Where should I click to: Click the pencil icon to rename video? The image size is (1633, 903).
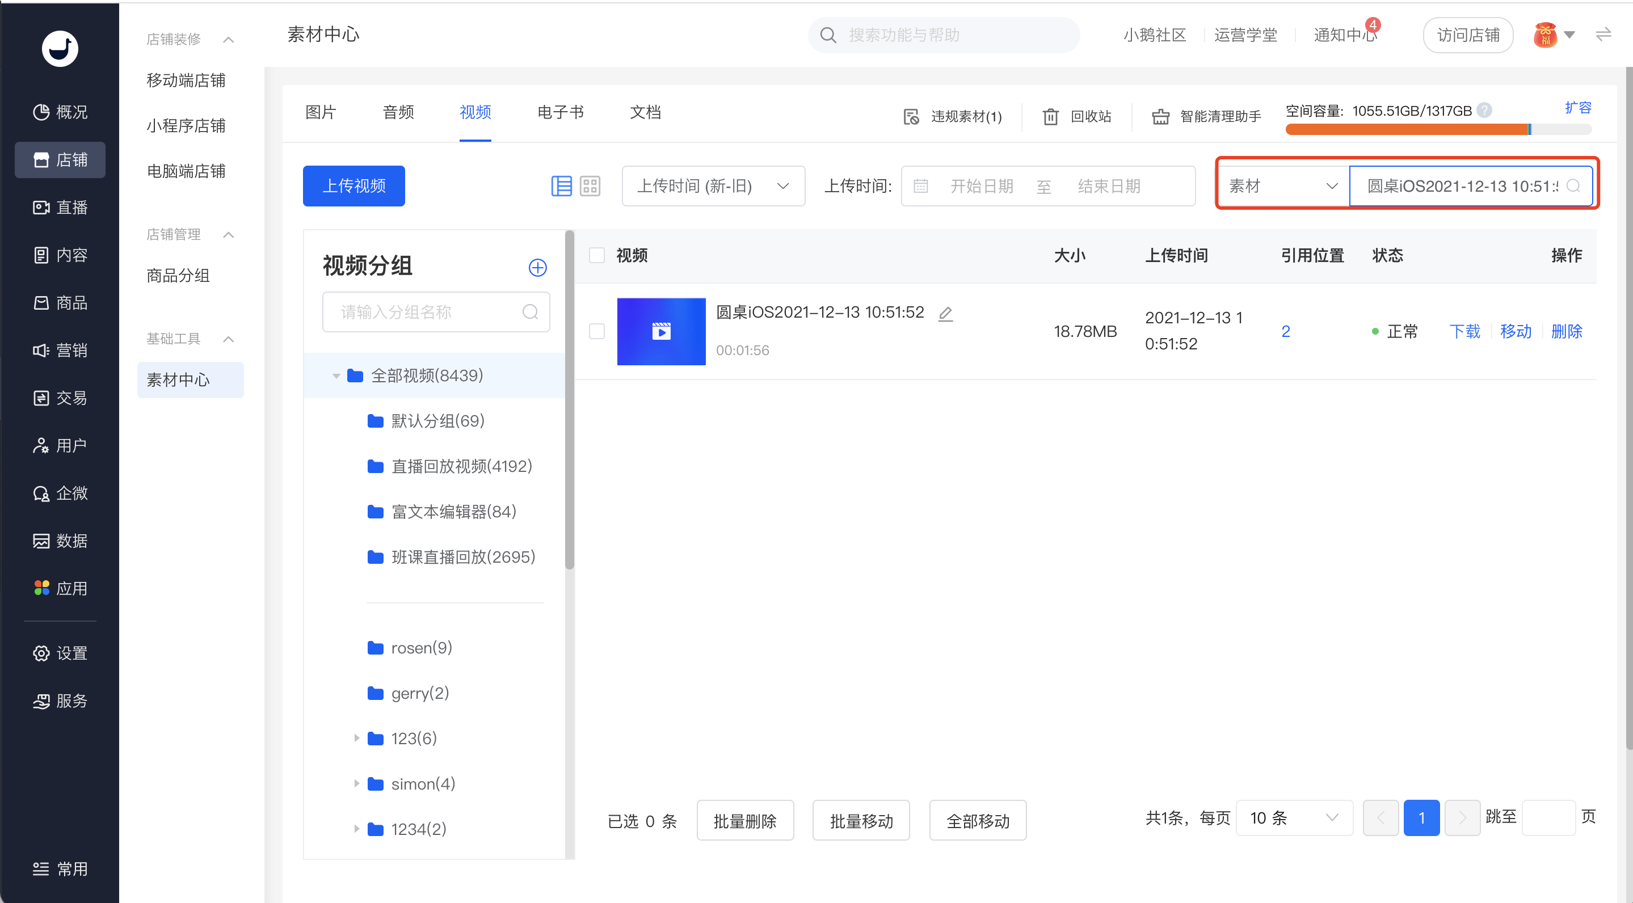tap(945, 313)
